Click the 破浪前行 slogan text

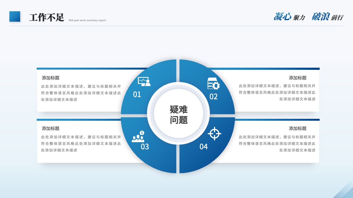point(327,17)
